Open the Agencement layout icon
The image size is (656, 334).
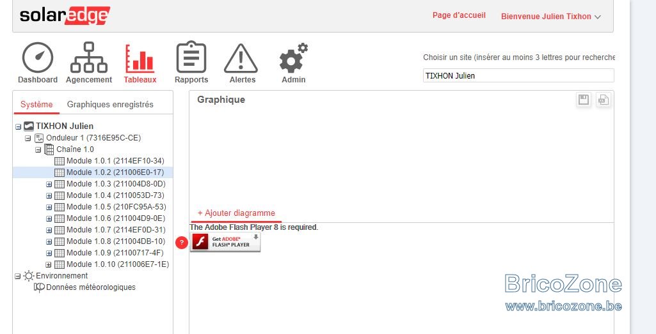pyautogui.click(x=89, y=58)
